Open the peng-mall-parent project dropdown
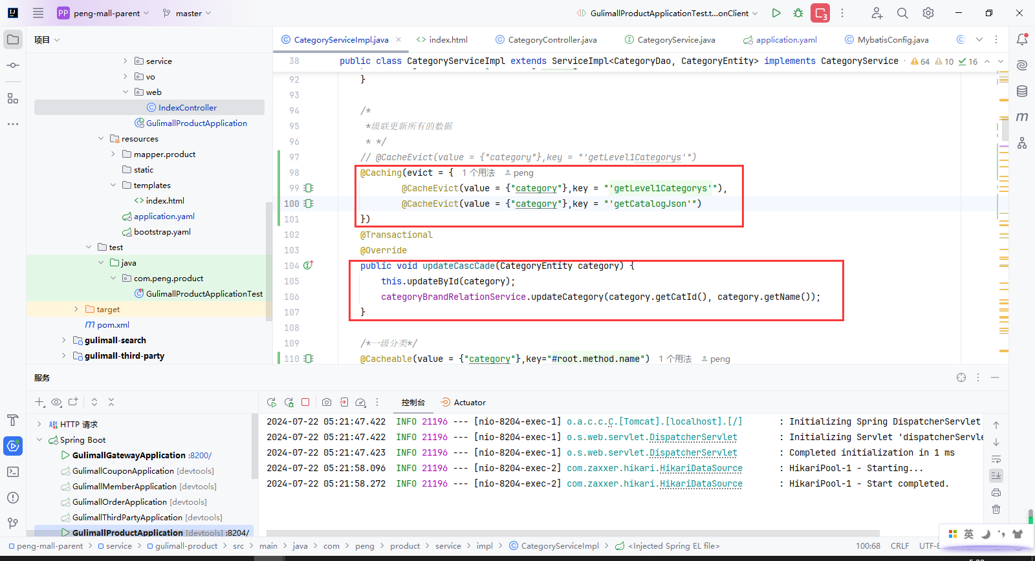The width and height of the screenshot is (1035, 561). click(x=103, y=13)
